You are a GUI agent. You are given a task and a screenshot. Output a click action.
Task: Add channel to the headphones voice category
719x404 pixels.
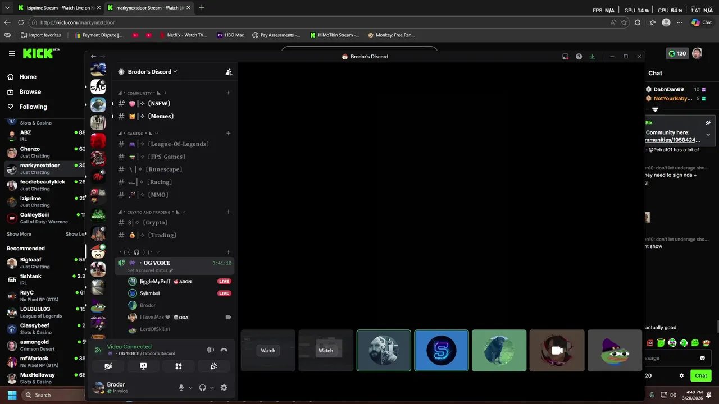click(x=228, y=252)
